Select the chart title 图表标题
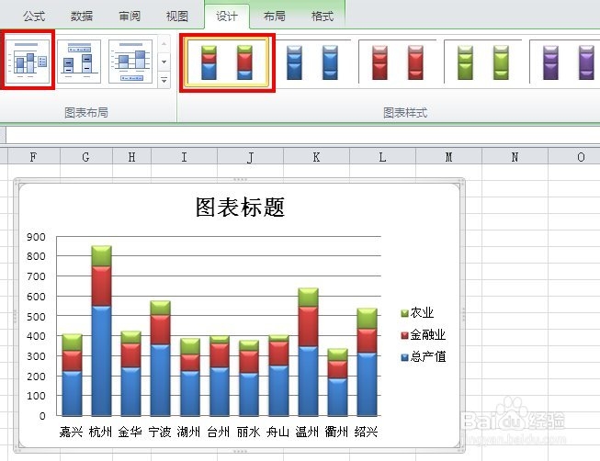Viewport: 600px width, 461px height. (240, 208)
